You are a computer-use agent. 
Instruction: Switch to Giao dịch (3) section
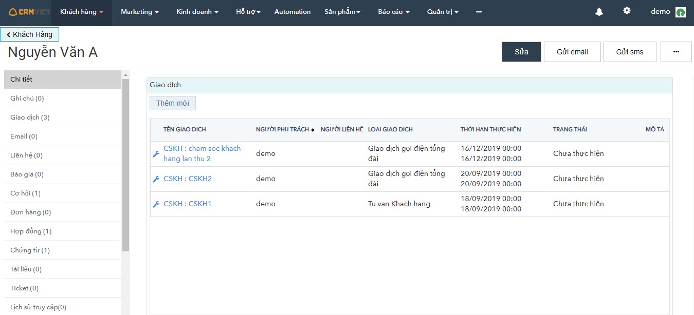click(63, 117)
